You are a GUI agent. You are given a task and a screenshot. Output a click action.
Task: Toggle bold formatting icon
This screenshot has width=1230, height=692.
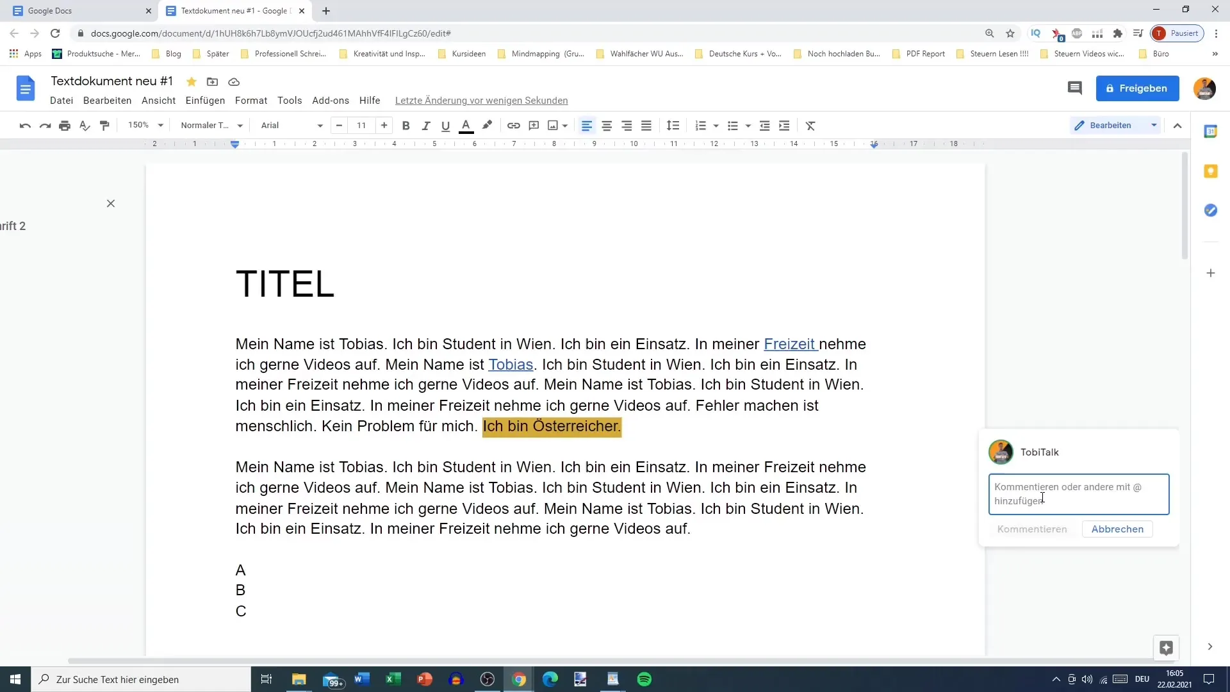405,126
